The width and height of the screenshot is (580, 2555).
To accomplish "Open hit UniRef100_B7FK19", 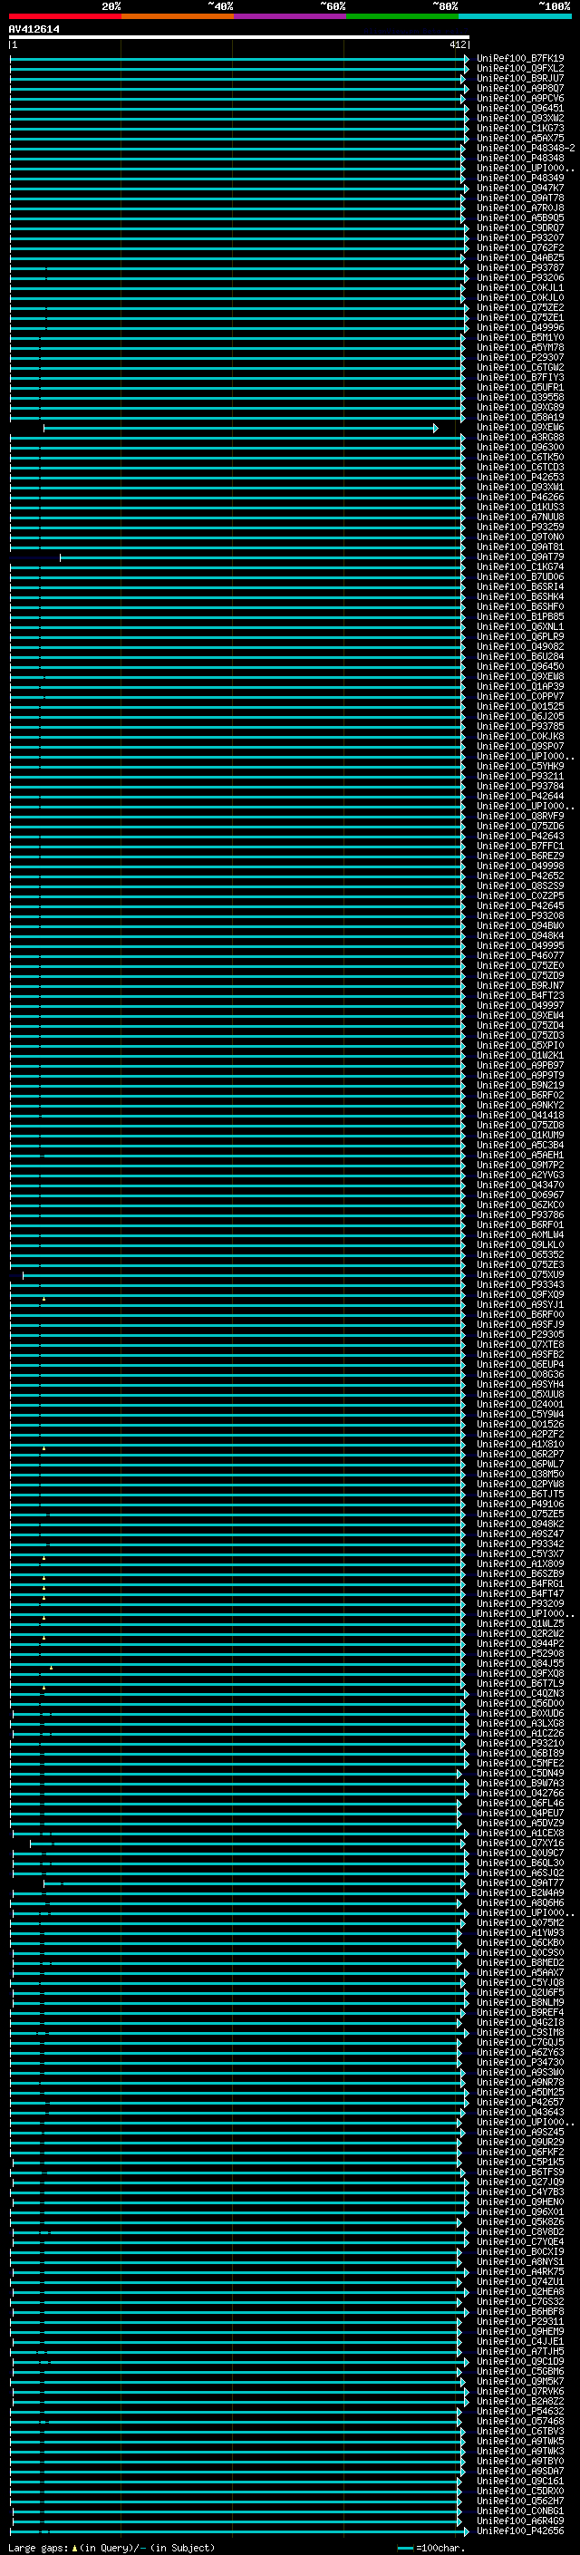I will 519,59.
